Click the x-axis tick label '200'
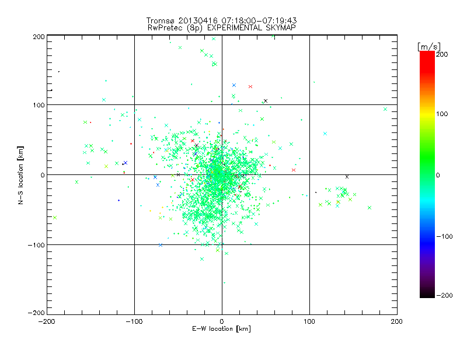 [397, 321]
